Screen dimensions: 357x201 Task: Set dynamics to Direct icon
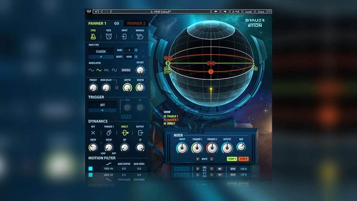point(125,133)
